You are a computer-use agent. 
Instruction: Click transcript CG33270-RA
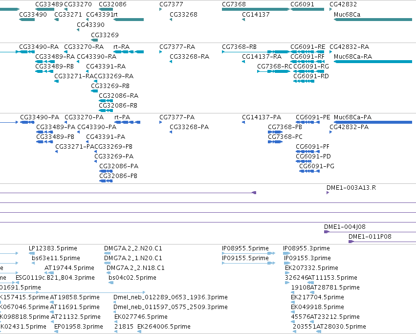coord(84,47)
